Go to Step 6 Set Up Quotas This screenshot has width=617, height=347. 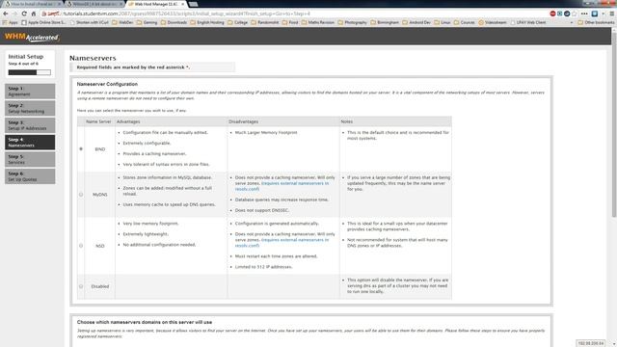click(30, 176)
